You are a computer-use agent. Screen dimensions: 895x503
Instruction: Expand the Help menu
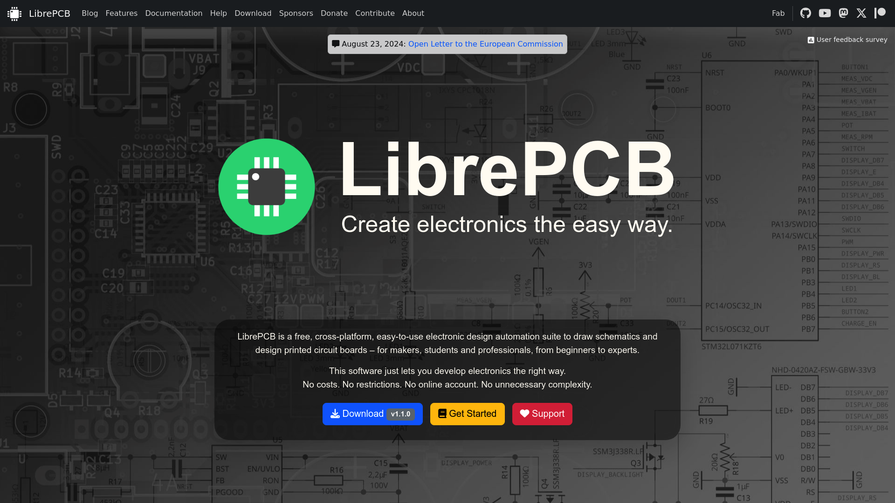(x=219, y=14)
